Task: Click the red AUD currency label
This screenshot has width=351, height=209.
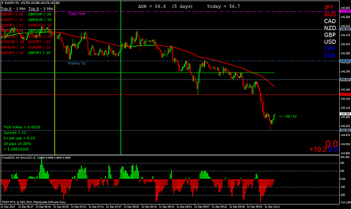Action: click(x=330, y=15)
